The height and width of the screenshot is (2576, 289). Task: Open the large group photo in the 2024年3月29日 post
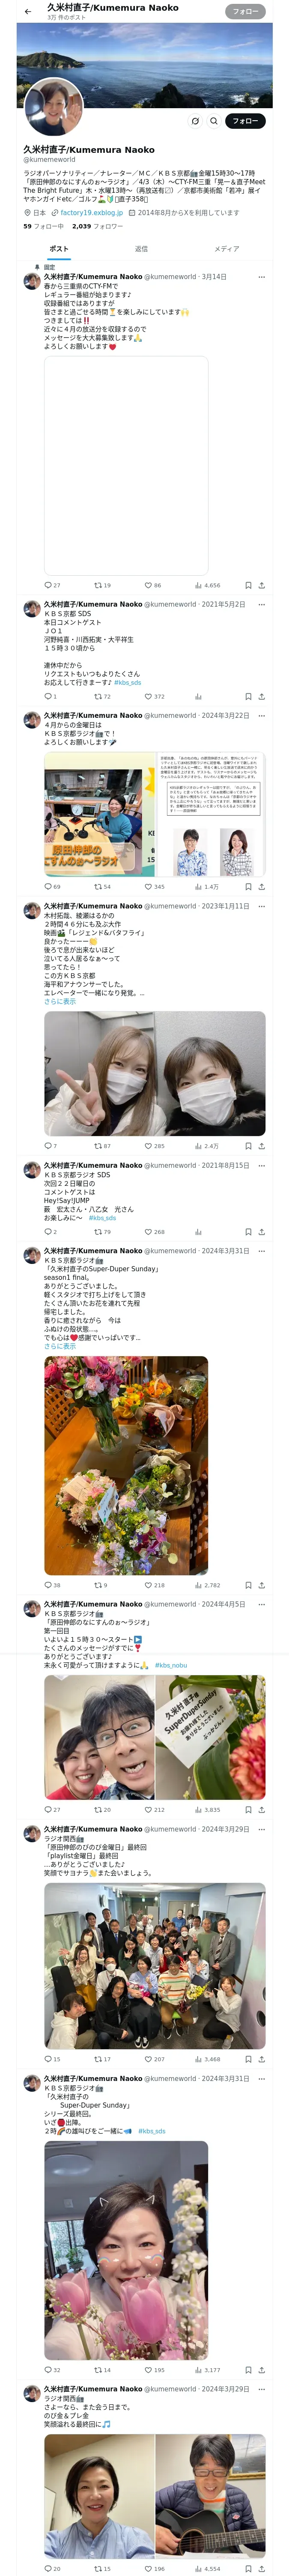[155, 1965]
